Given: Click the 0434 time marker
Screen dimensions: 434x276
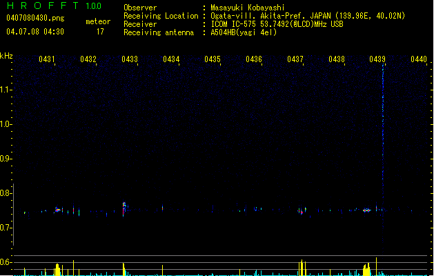Looking at the screenshot, I should tap(171, 59).
